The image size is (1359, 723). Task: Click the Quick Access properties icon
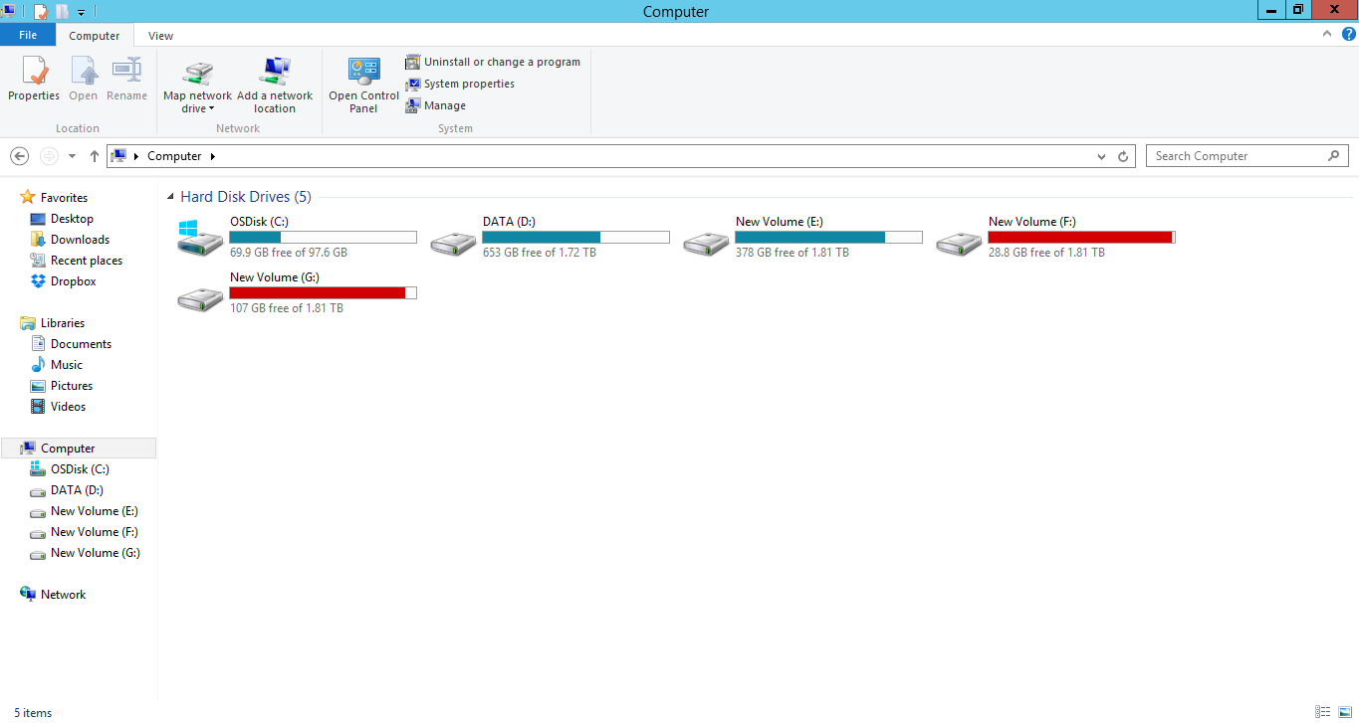(40, 12)
